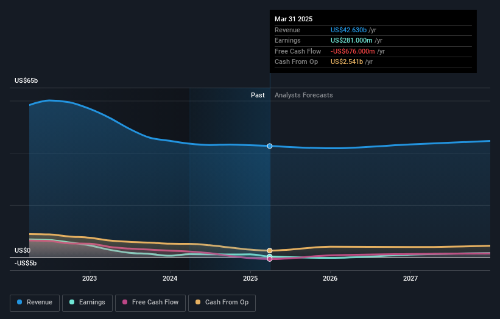Click the US$281.000m earnings value
Image resolution: width=500 pixels, height=319 pixels.
click(351, 40)
